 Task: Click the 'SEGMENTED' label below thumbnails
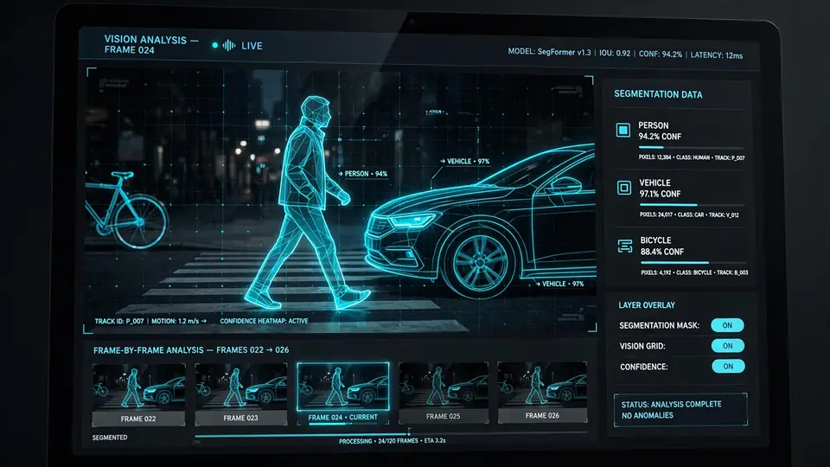pyautogui.click(x=110, y=438)
